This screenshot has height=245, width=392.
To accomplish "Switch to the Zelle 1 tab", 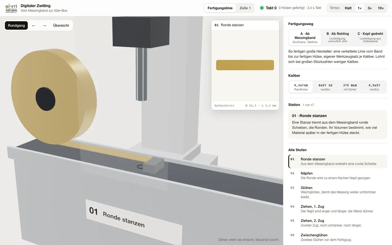I will coord(245,8).
